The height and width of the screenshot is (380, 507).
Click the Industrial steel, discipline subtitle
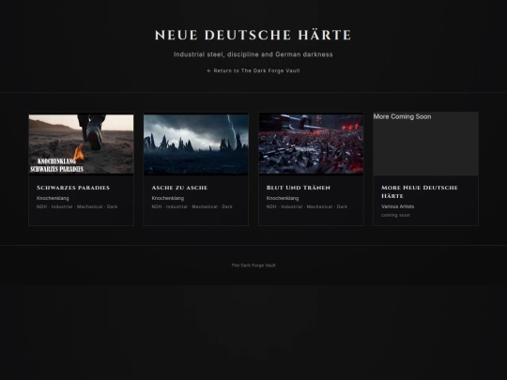[253, 54]
